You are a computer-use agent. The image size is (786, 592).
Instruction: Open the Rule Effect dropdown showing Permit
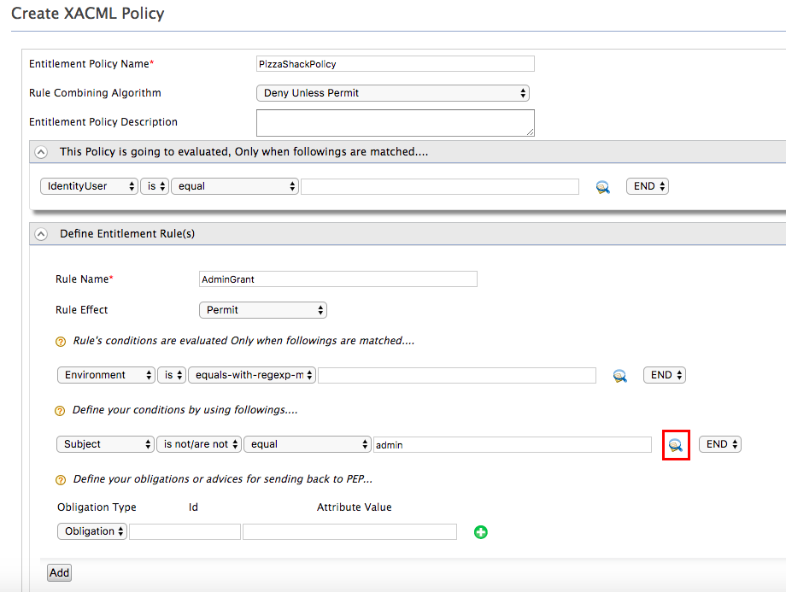(262, 310)
